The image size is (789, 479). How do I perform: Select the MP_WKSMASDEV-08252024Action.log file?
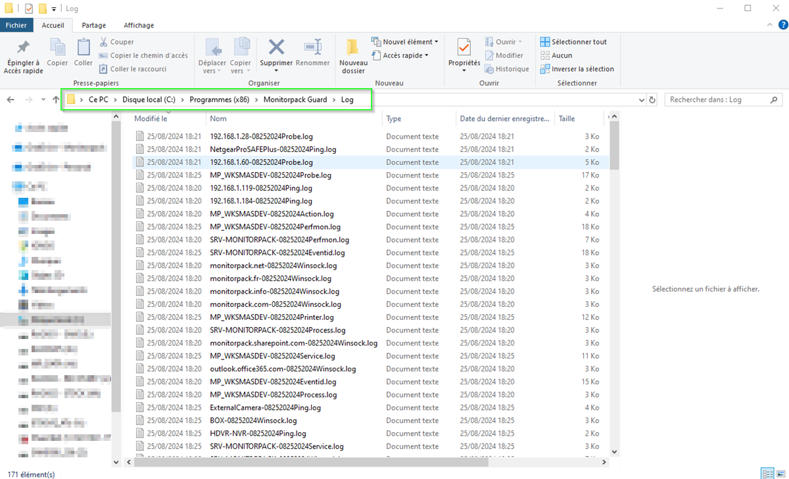(272, 214)
